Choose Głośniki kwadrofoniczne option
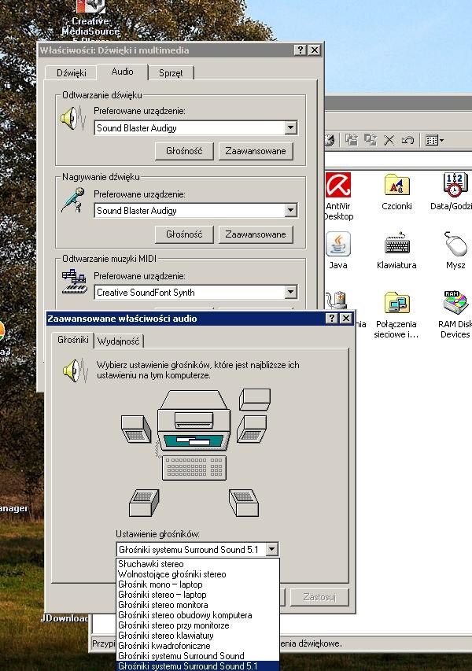This screenshot has width=472, height=671. pos(197,646)
